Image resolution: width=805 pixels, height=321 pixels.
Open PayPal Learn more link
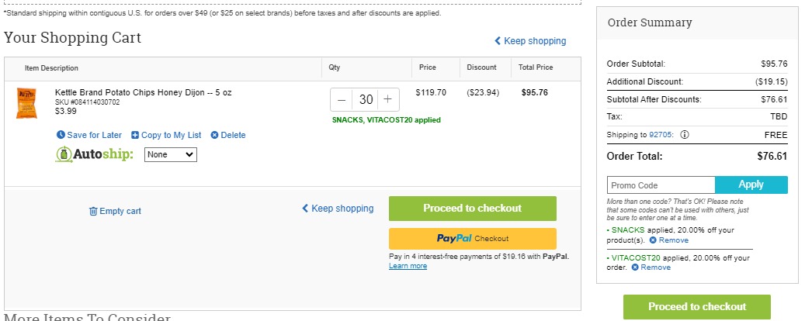coord(408,266)
